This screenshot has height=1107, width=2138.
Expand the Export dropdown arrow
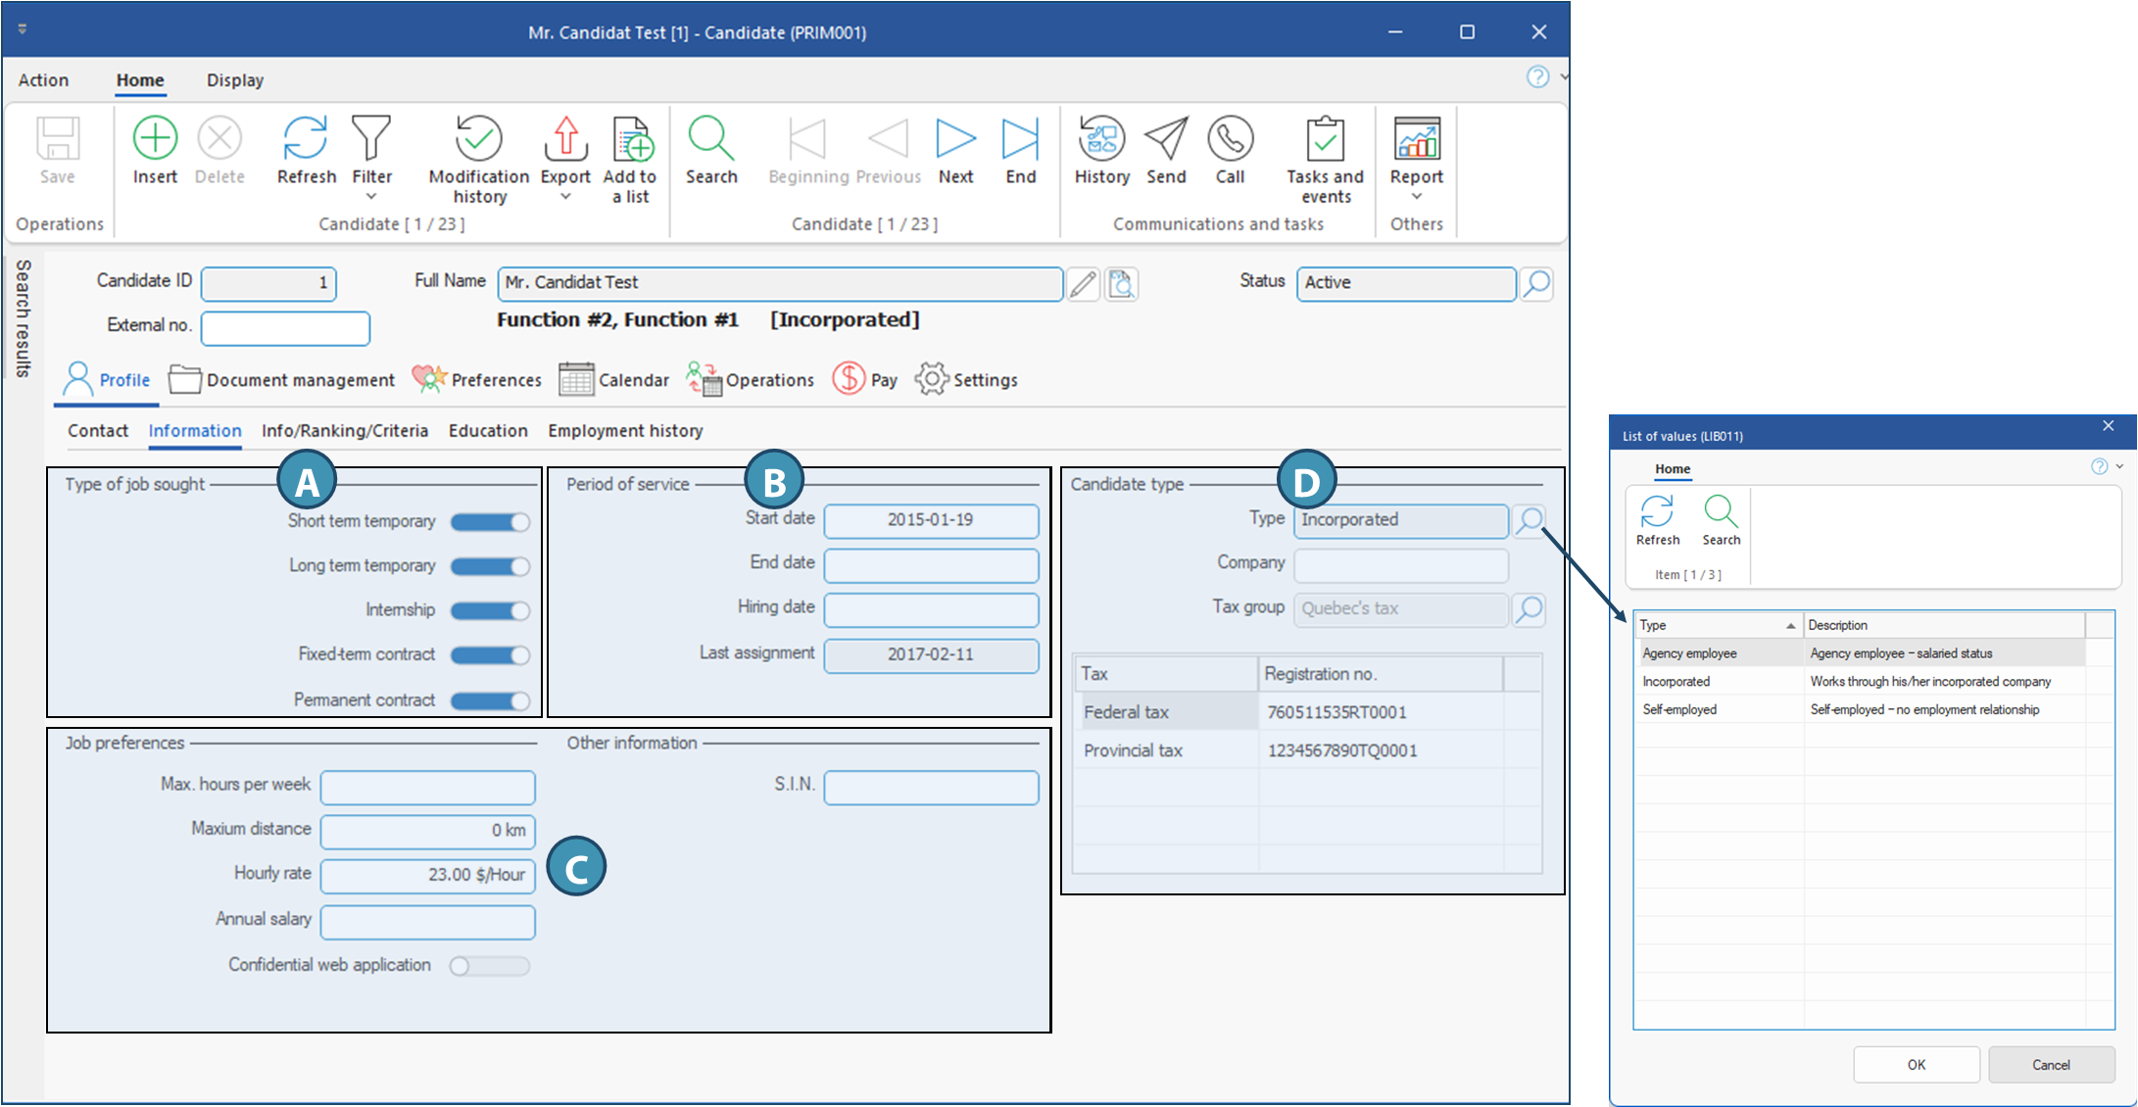pos(565,197)
